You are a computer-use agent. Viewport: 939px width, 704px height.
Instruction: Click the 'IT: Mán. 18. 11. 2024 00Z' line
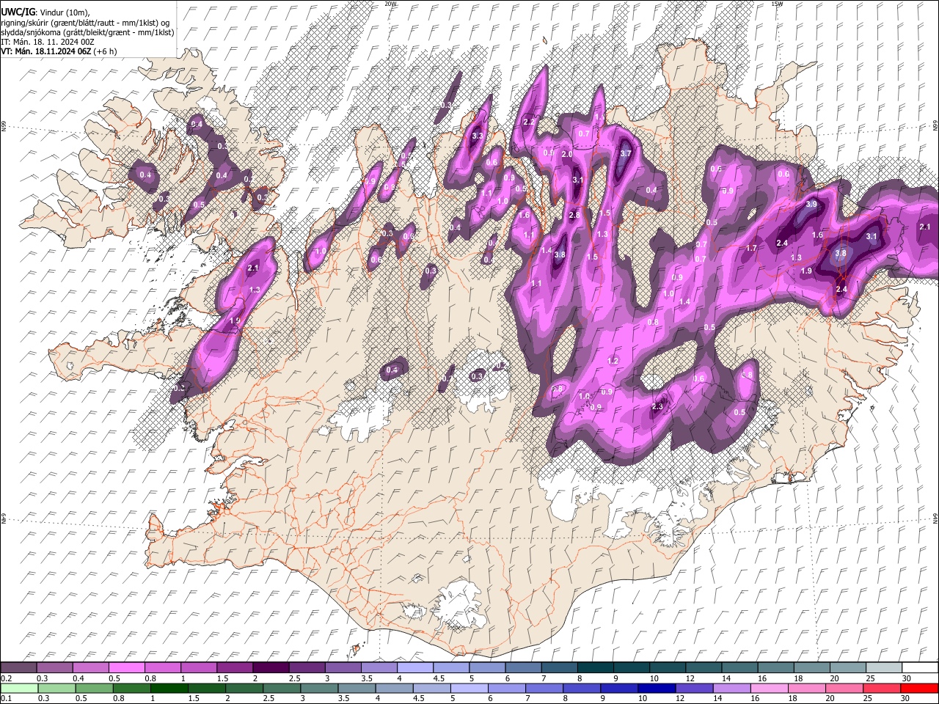[x=48, y=42]
